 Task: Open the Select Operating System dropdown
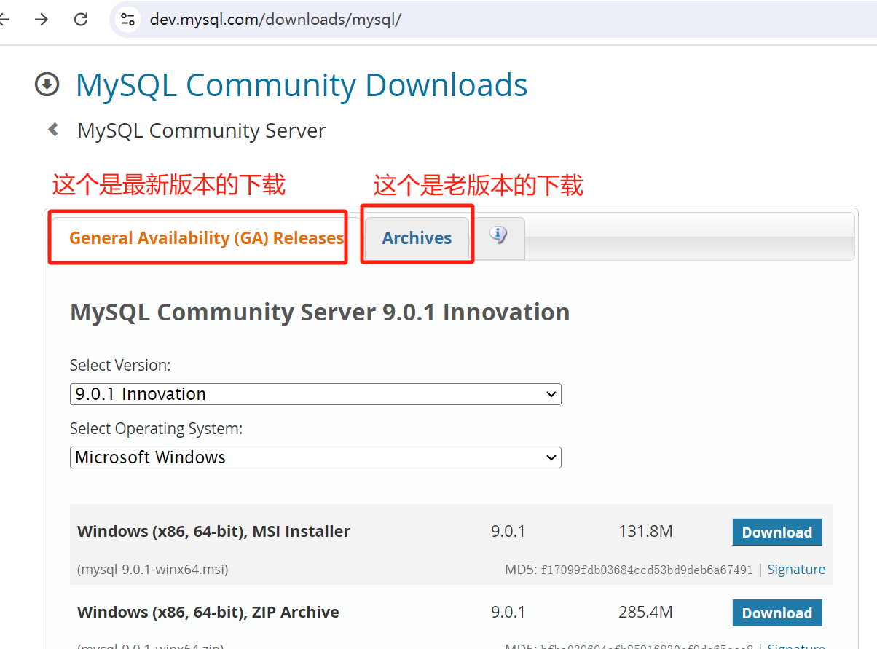click(315, 457)
